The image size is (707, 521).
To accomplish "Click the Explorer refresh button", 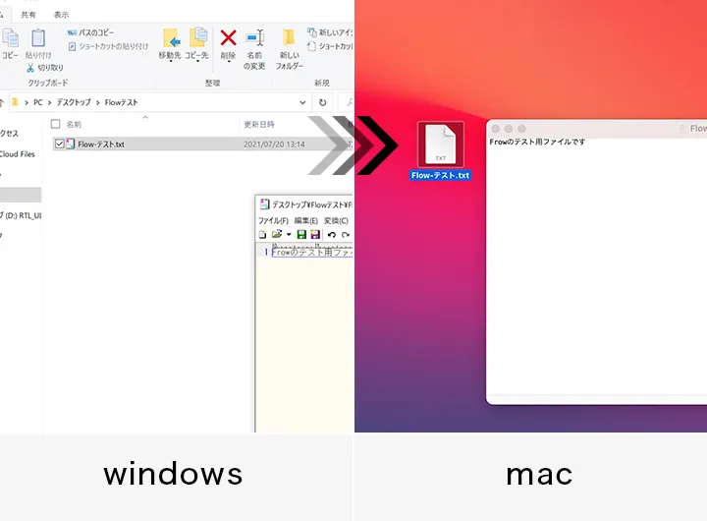I will 322,102.
